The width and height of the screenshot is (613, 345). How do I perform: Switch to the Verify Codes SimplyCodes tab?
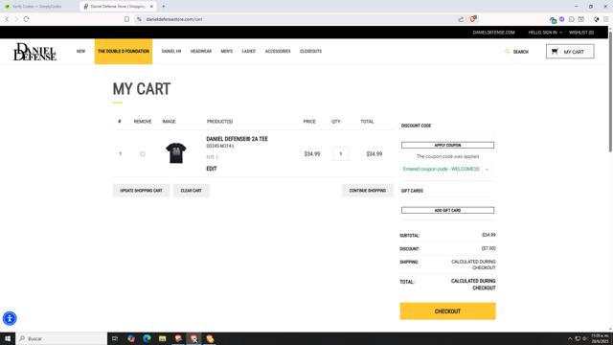coord(37,7)
